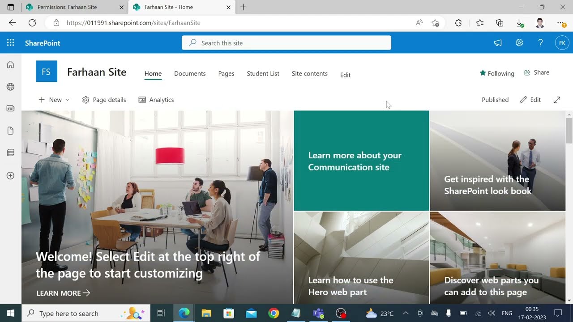This screenshot has height=322, width=573.
Task: Close the Farhaan Site - Home tab
Action: 228,7
